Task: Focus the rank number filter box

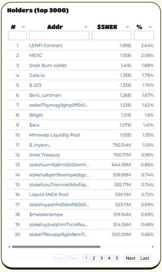Action: coord(18,35)
